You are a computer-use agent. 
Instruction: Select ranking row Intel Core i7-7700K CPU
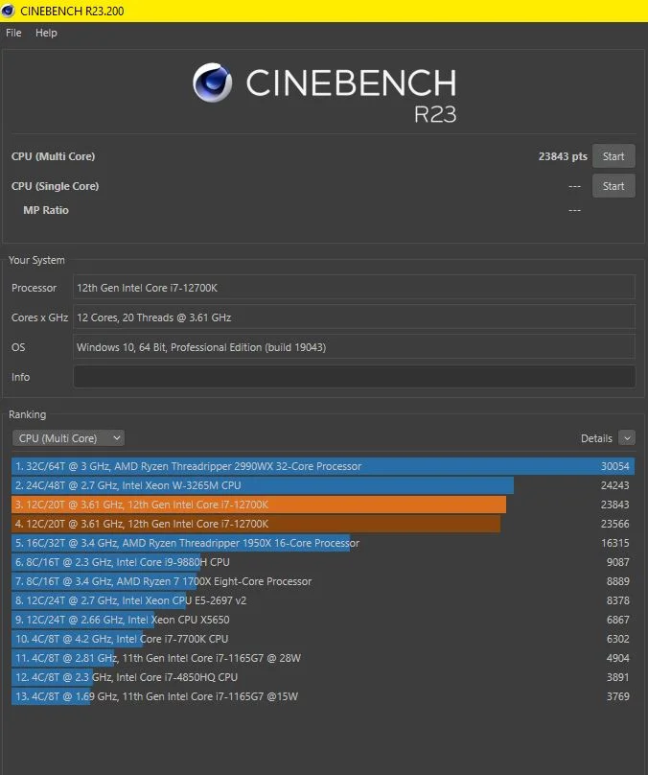323,639
